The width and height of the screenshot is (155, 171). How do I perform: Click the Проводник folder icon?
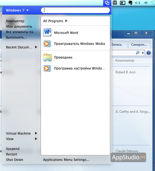click(x=47, y=57)
